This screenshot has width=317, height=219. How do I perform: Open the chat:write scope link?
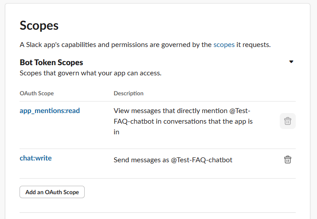point(35,158)
